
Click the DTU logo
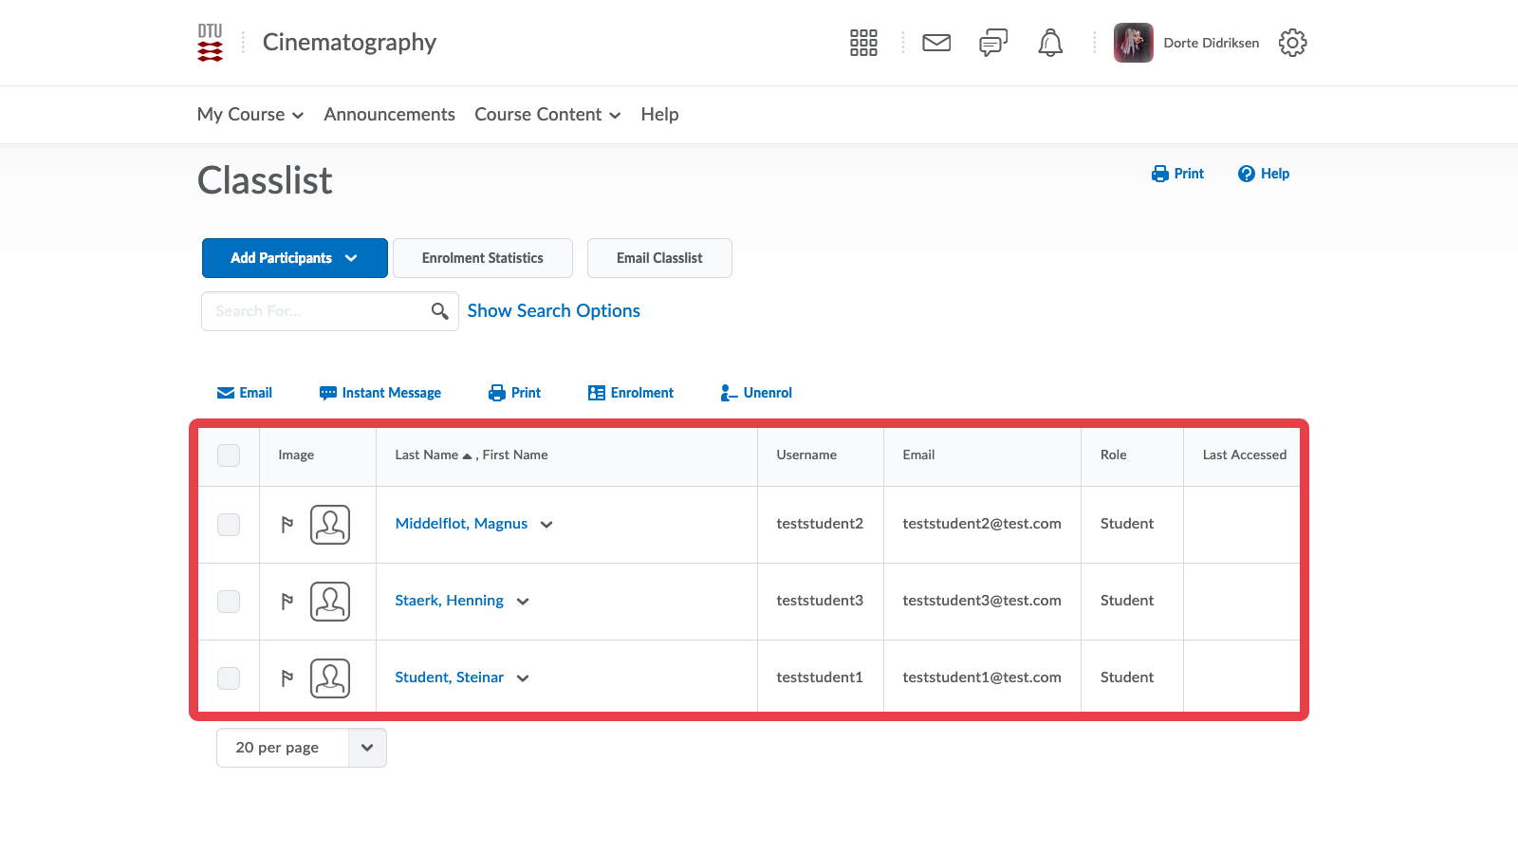211,43
